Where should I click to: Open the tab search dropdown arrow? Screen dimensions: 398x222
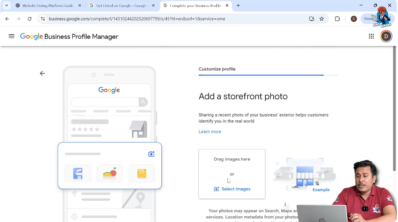pyautogui.click(x=7, y=5)
